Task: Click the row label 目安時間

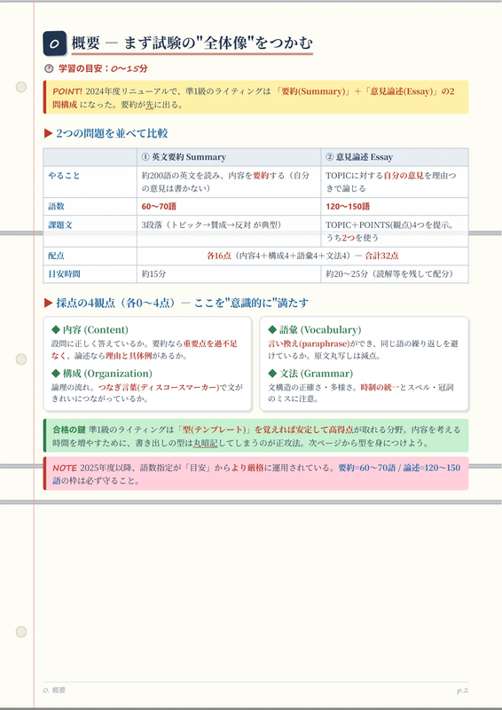Action: point(64,274)
